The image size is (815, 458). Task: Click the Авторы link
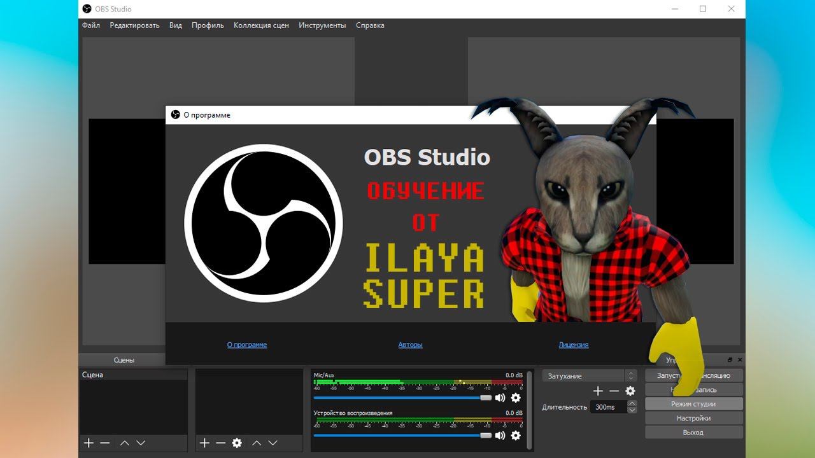(x=411, y=345)
